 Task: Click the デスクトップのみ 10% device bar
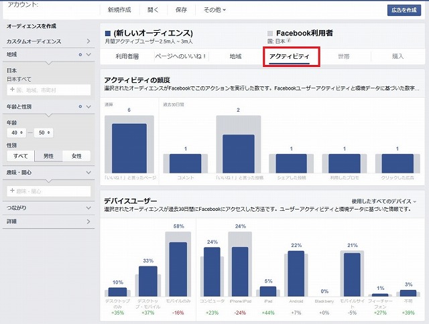(x=118, y=292)
